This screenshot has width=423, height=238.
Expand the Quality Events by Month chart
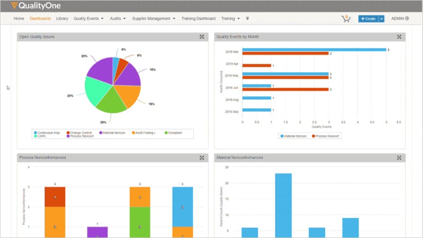(x=399, y=37)
